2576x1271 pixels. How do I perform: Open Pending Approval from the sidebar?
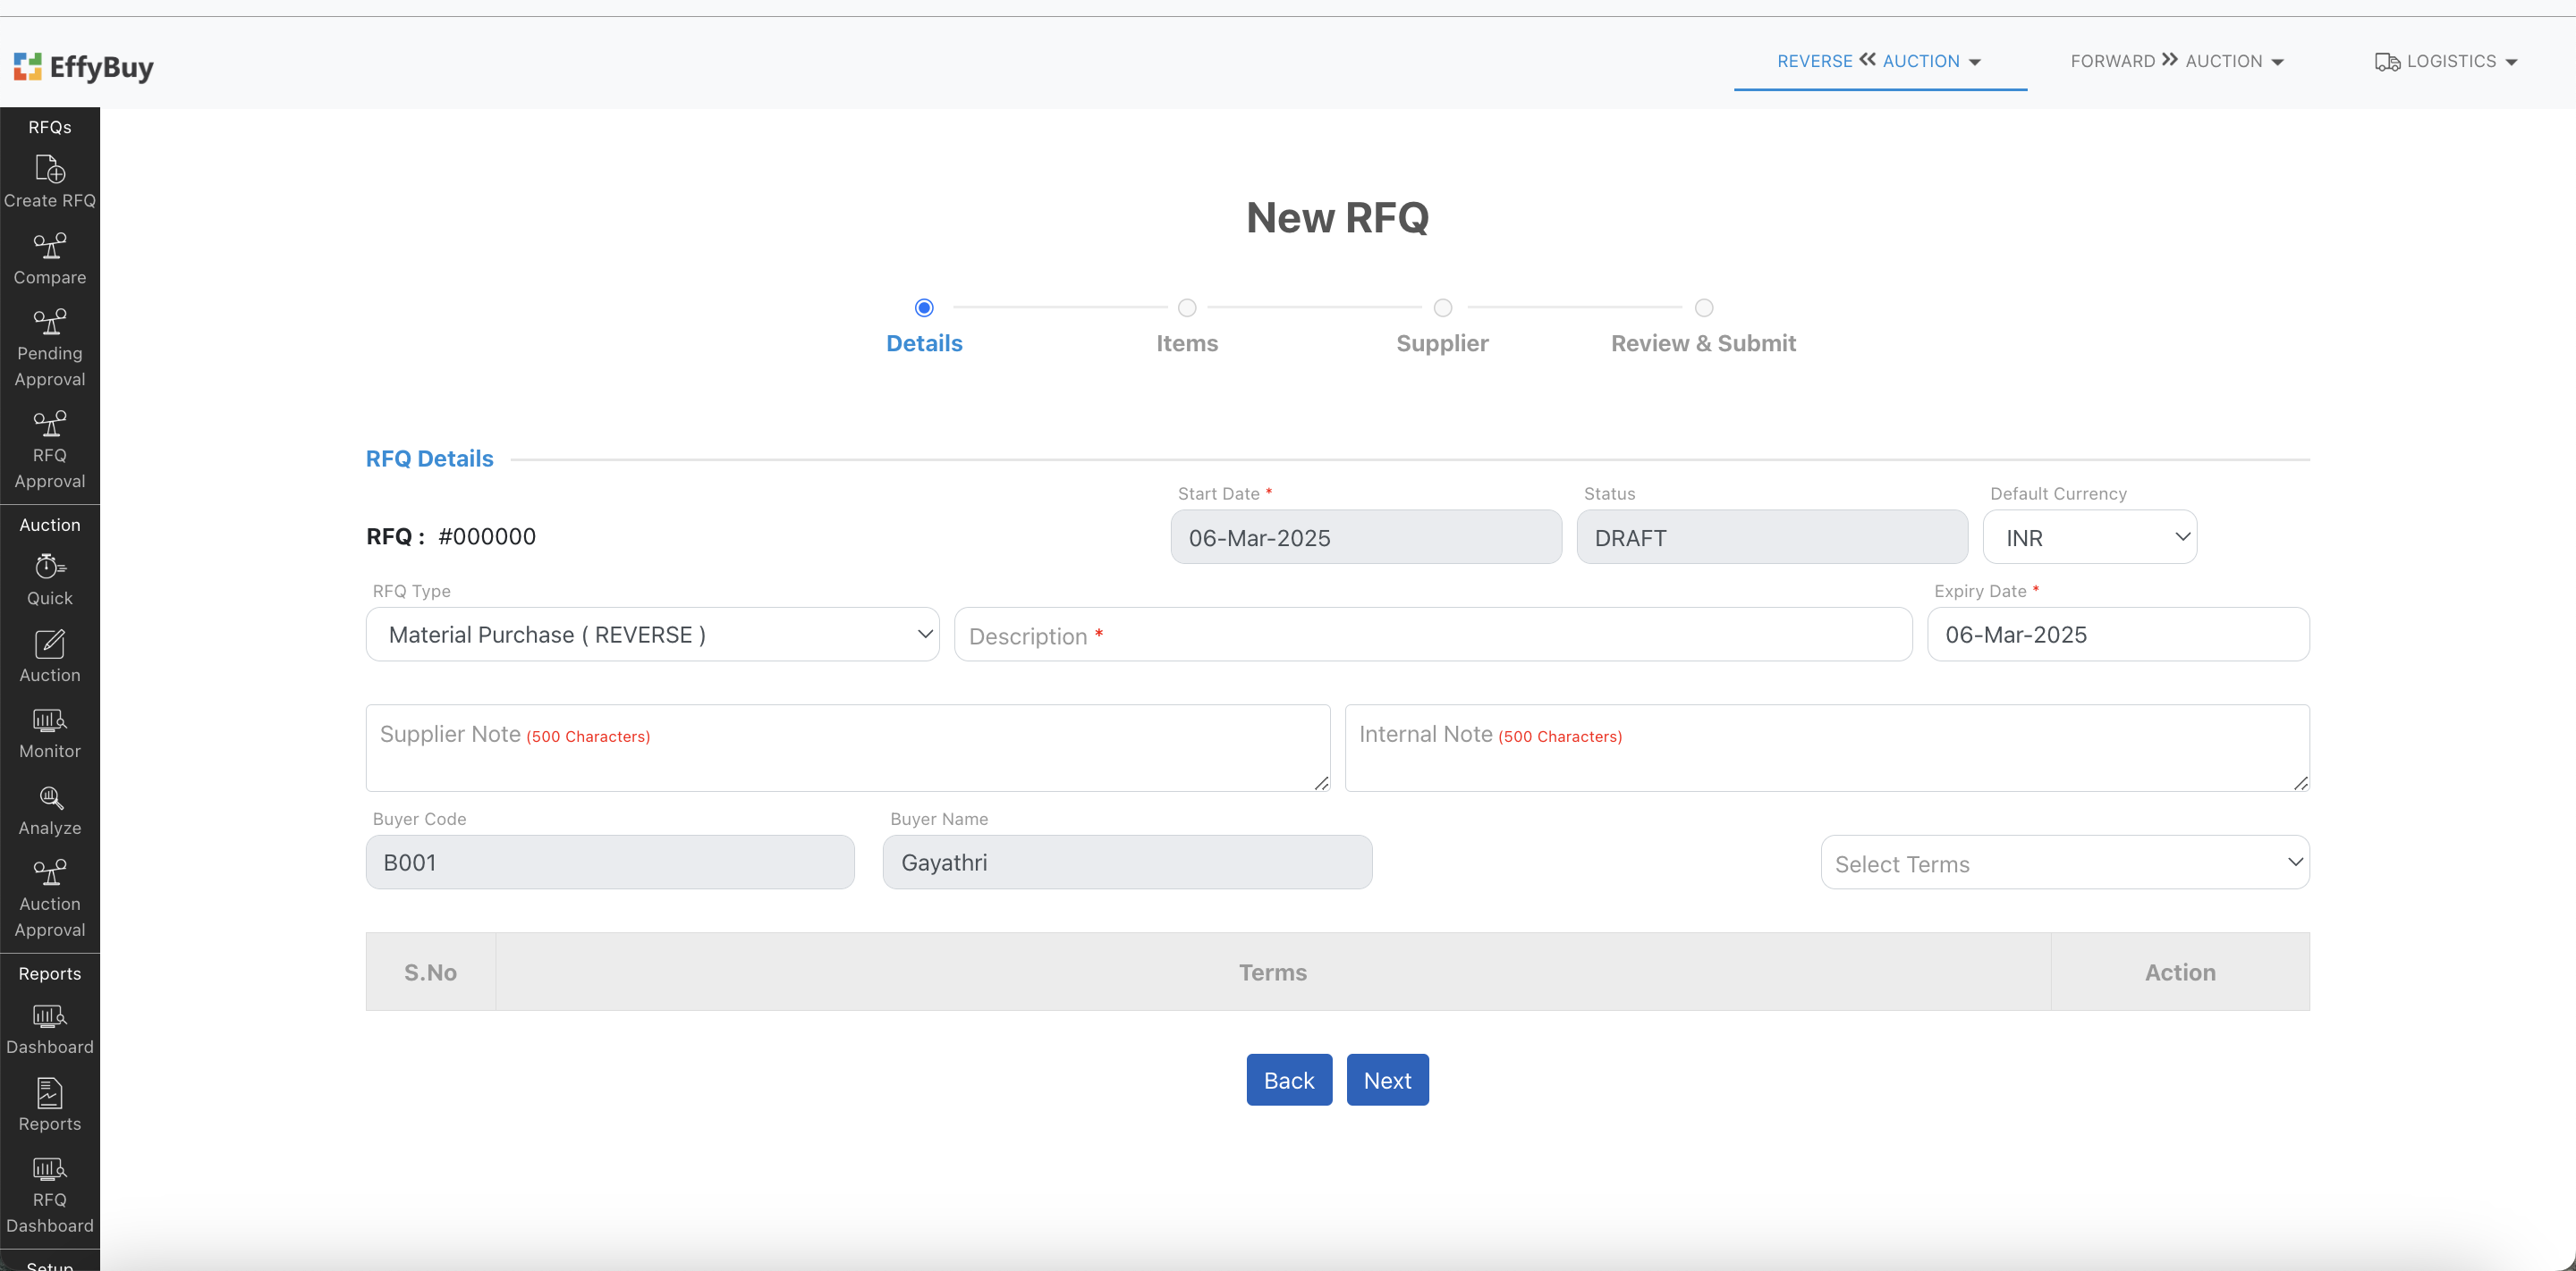tap(50, 323)
